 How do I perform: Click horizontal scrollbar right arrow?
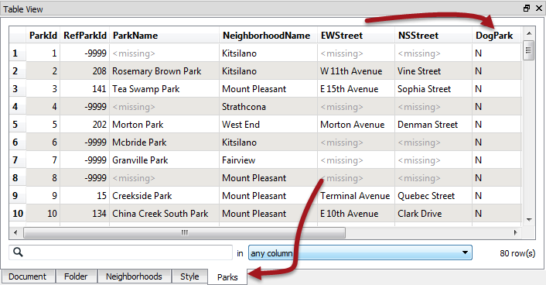[x=516, y=232]
